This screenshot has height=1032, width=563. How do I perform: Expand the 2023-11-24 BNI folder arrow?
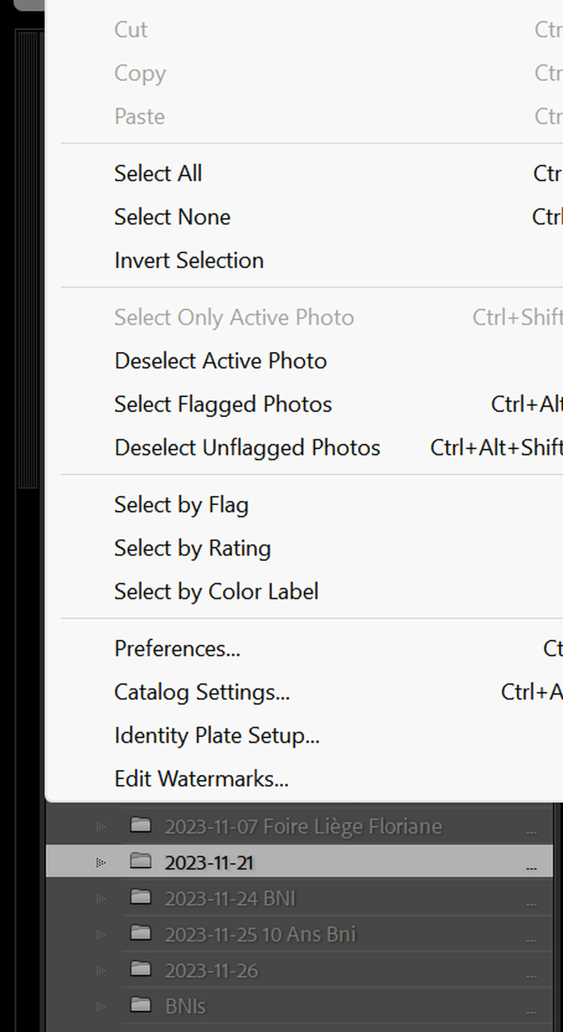point(101,898)
